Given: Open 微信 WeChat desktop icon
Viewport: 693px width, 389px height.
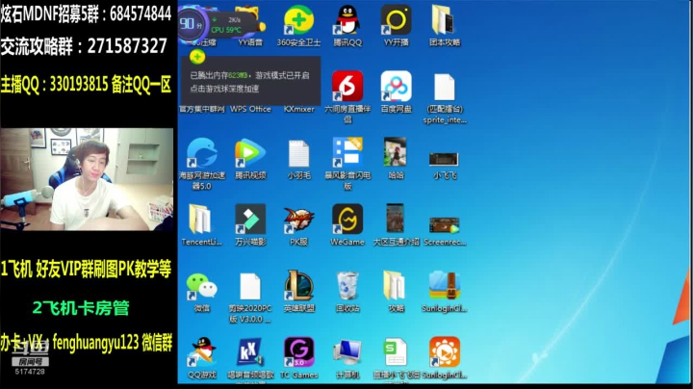Looking at the screenshot, I should (202, 292).
